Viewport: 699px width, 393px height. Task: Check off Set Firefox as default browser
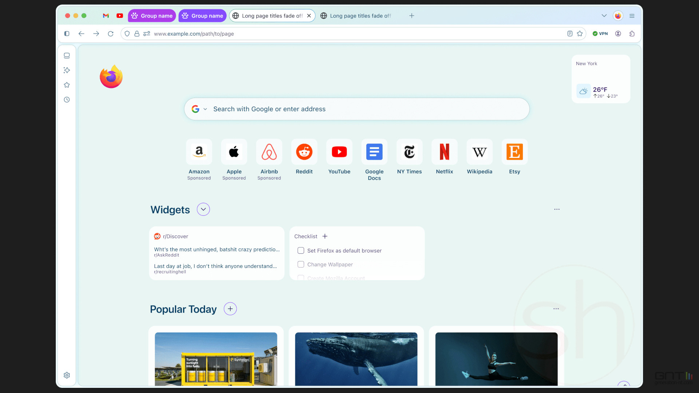coord(301,250)
